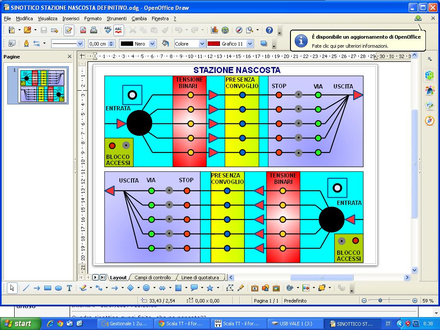The width and height of the screenshot is (440, 330).
Task: Click the Area fill bucket icon
Action: point(165,43)
